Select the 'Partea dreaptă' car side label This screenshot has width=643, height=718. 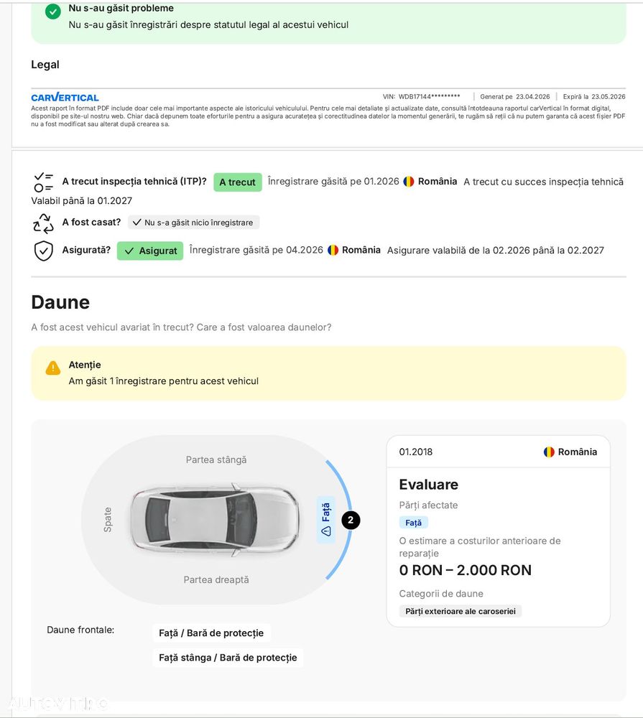tap(216, 580)
